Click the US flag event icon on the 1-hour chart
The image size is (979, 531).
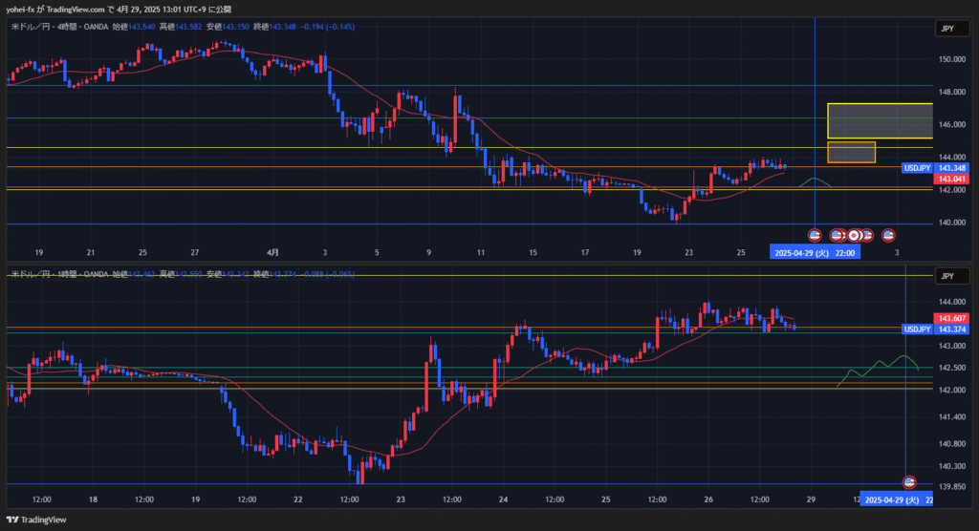(x=909, y=482)
